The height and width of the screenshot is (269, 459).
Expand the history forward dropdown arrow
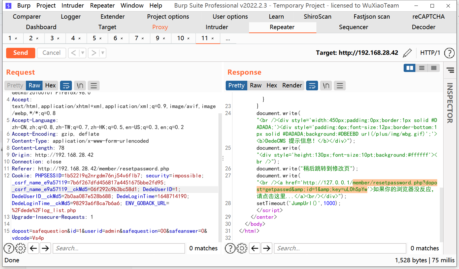point(103,53)
